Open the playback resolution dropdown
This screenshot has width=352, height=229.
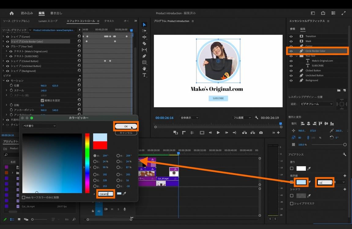pos(242,118)
